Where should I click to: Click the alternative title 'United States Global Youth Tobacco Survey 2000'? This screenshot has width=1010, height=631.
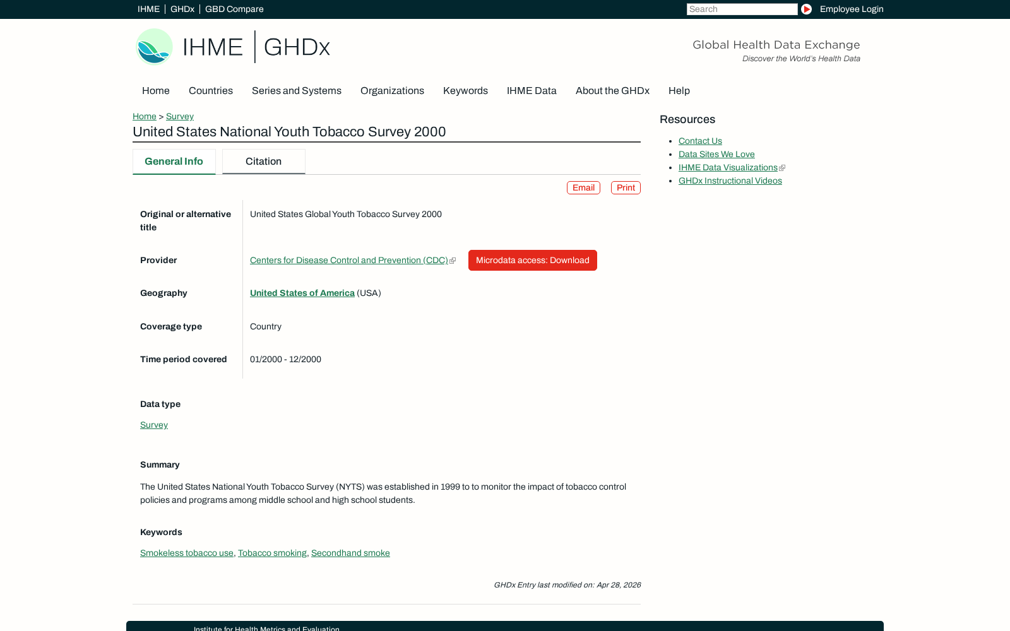coord(346,214)
